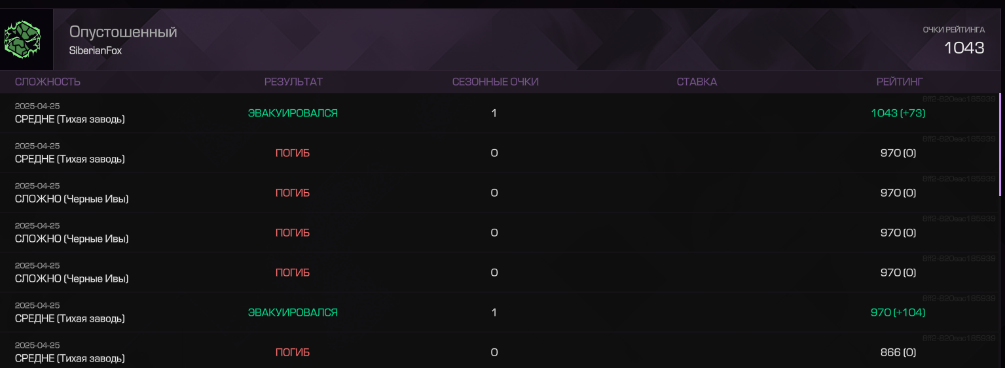
Task: Select the first СЛОЖНО (Черные Ивы) entry
Action: [72, 199]
